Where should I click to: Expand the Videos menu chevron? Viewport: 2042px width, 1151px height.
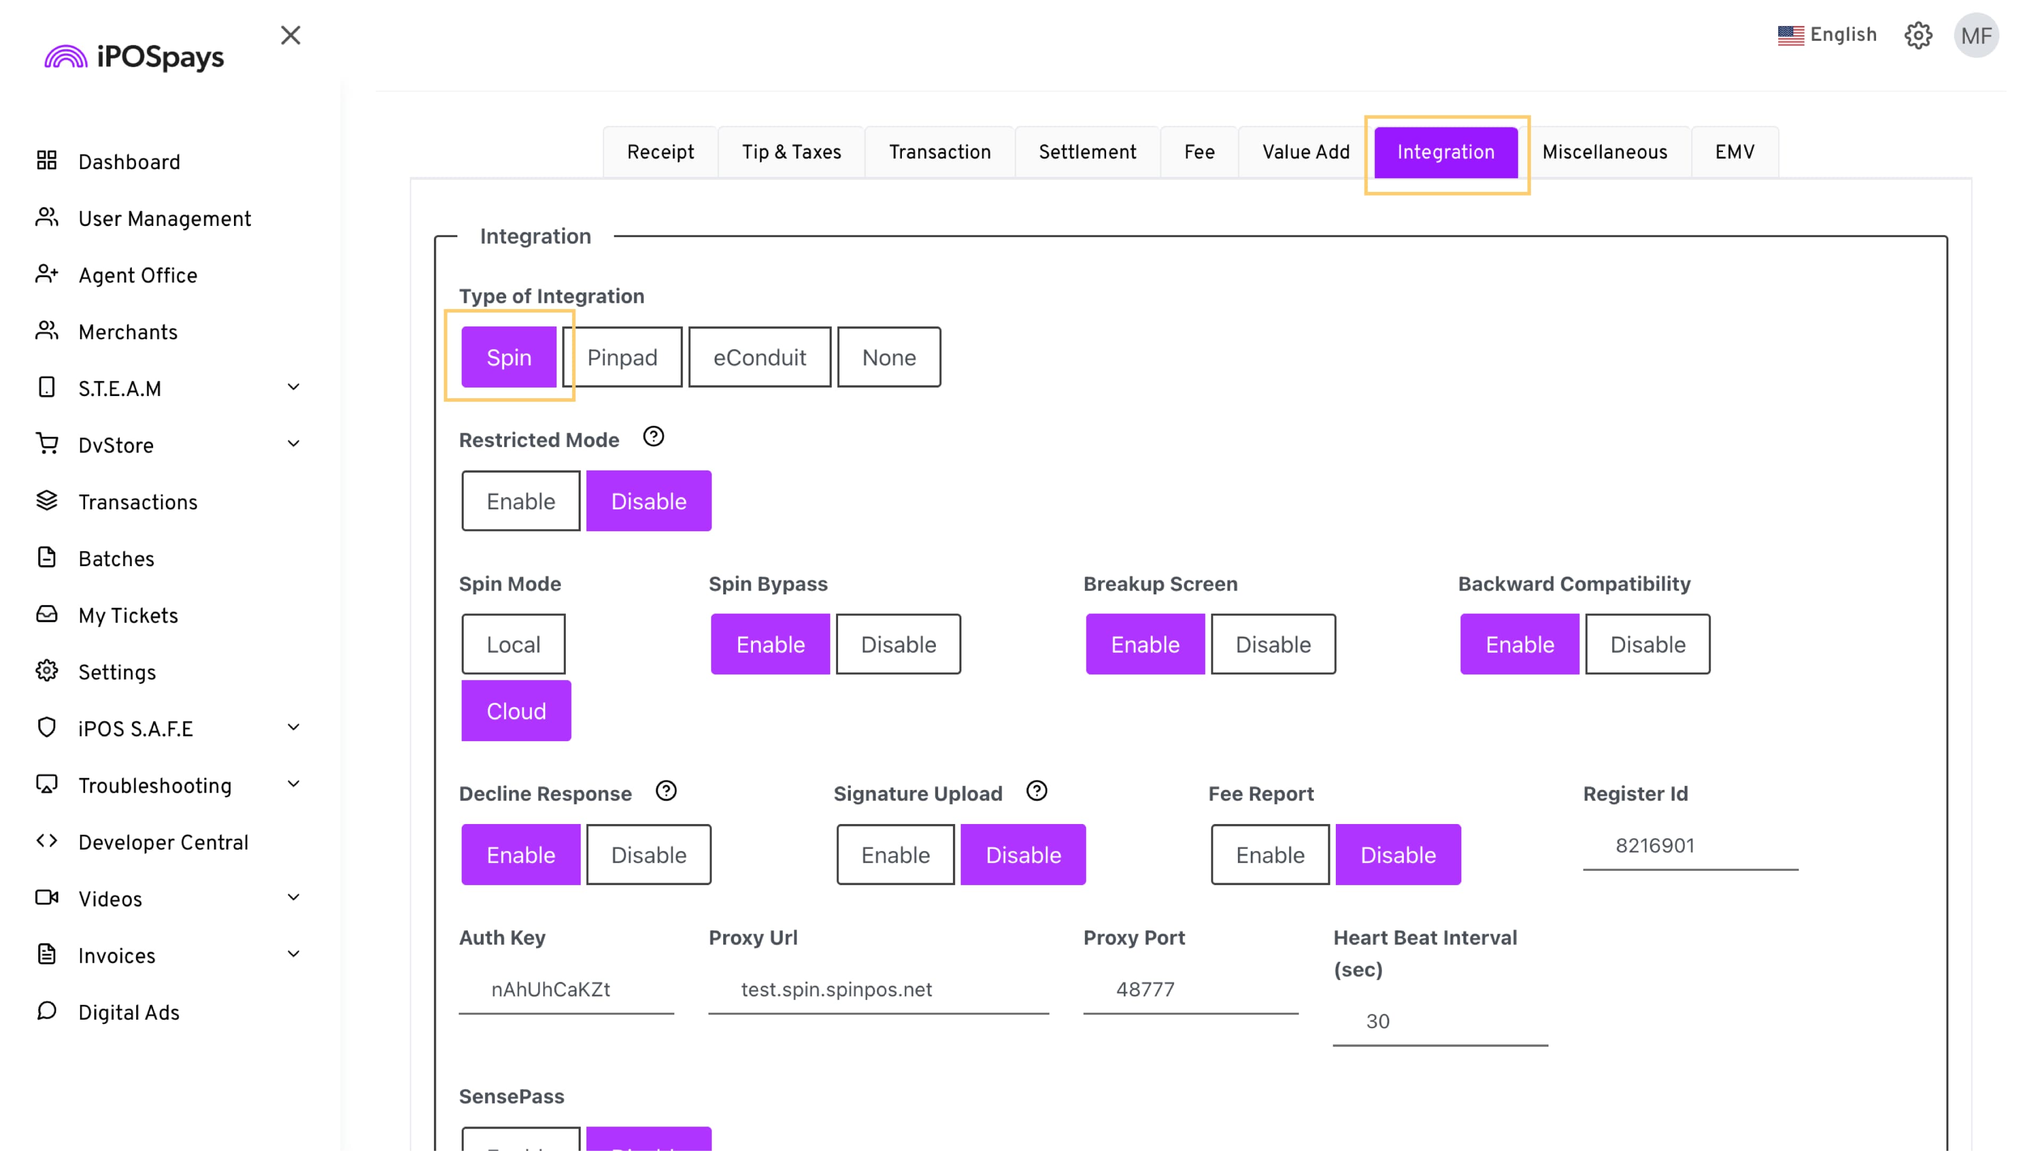[294, 897]
